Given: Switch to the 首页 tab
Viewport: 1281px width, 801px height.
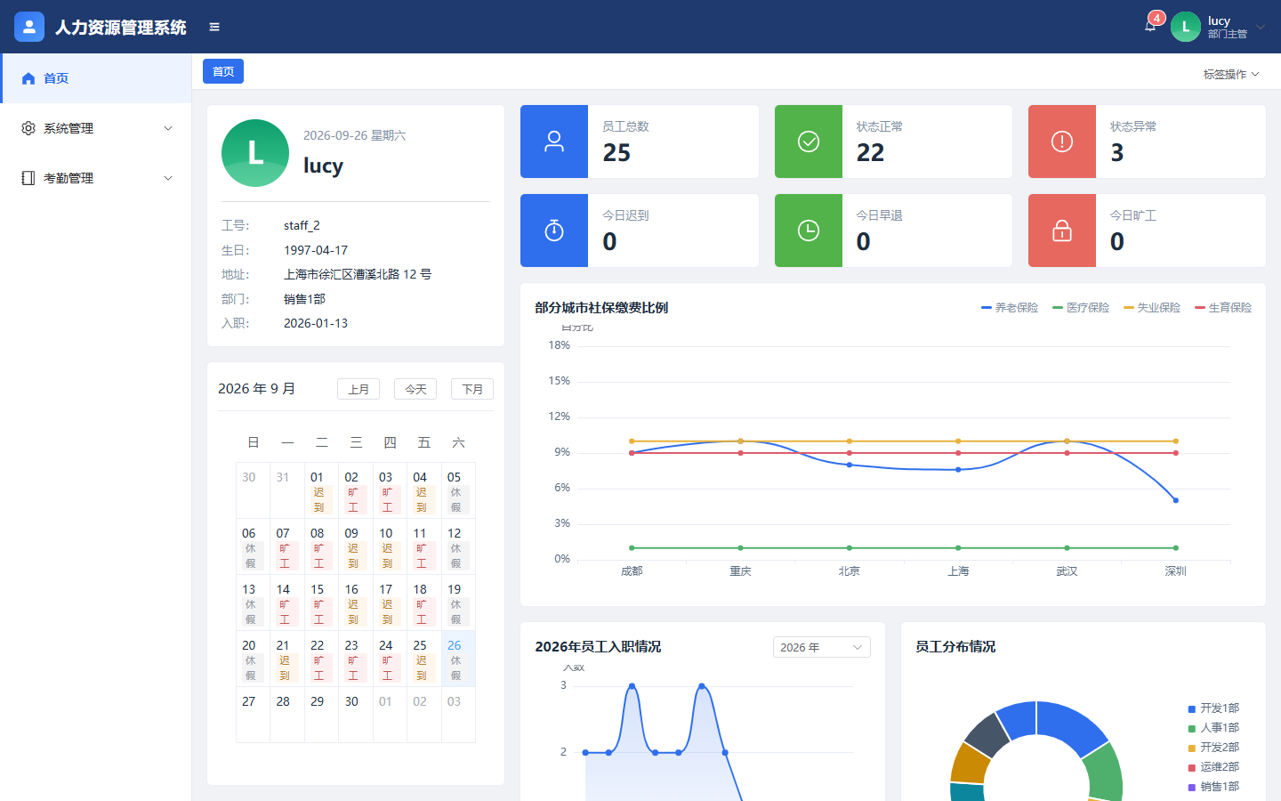Looking at the screenshot, I should (223, 71).
